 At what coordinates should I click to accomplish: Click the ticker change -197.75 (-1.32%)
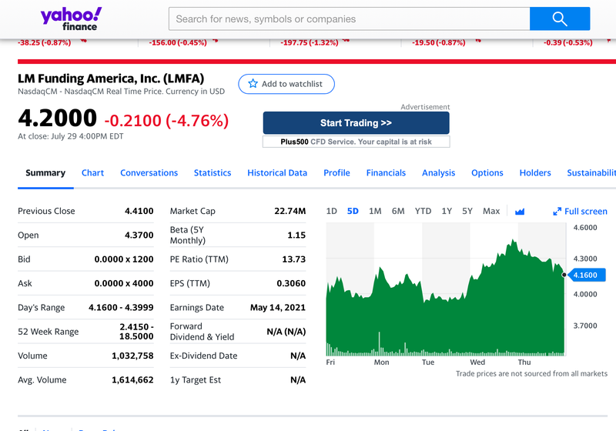310,42
